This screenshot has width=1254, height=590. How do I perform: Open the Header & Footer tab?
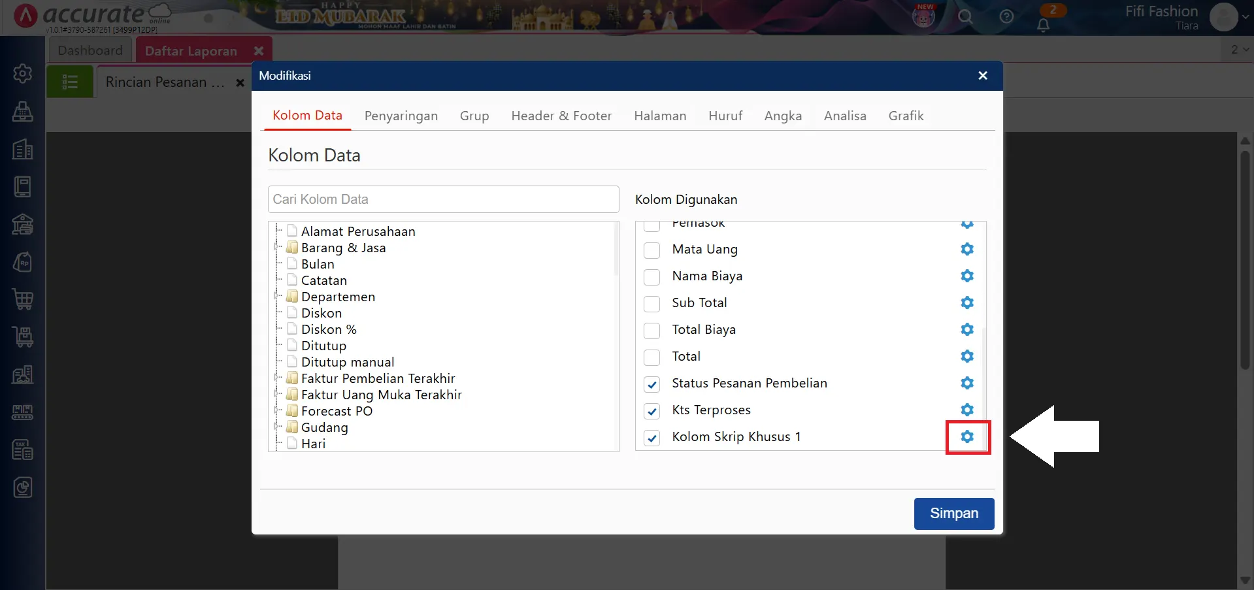click(561, 116)
